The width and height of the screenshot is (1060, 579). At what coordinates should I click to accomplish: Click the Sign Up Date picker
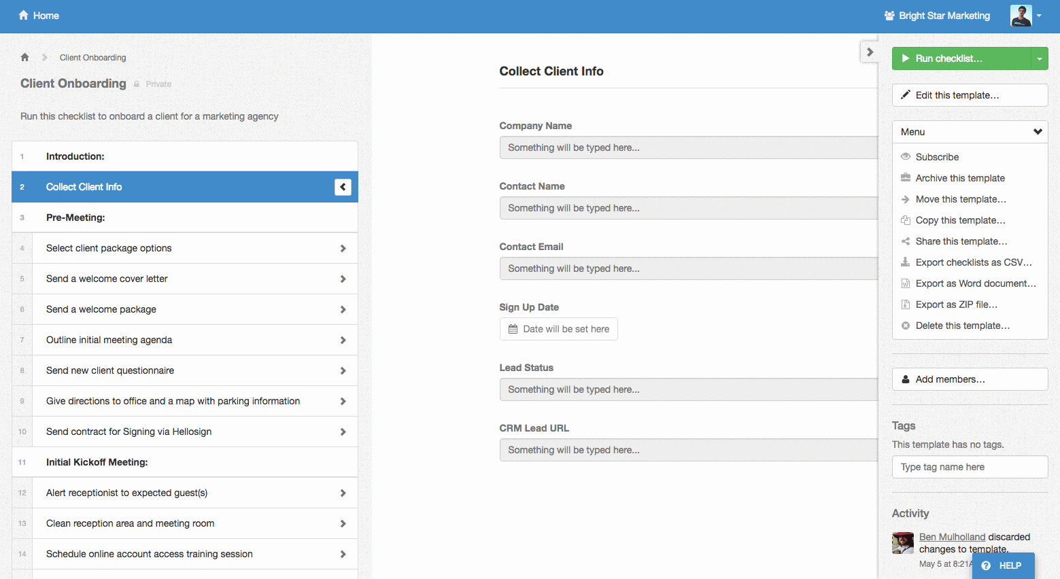[x=558, y=329]
